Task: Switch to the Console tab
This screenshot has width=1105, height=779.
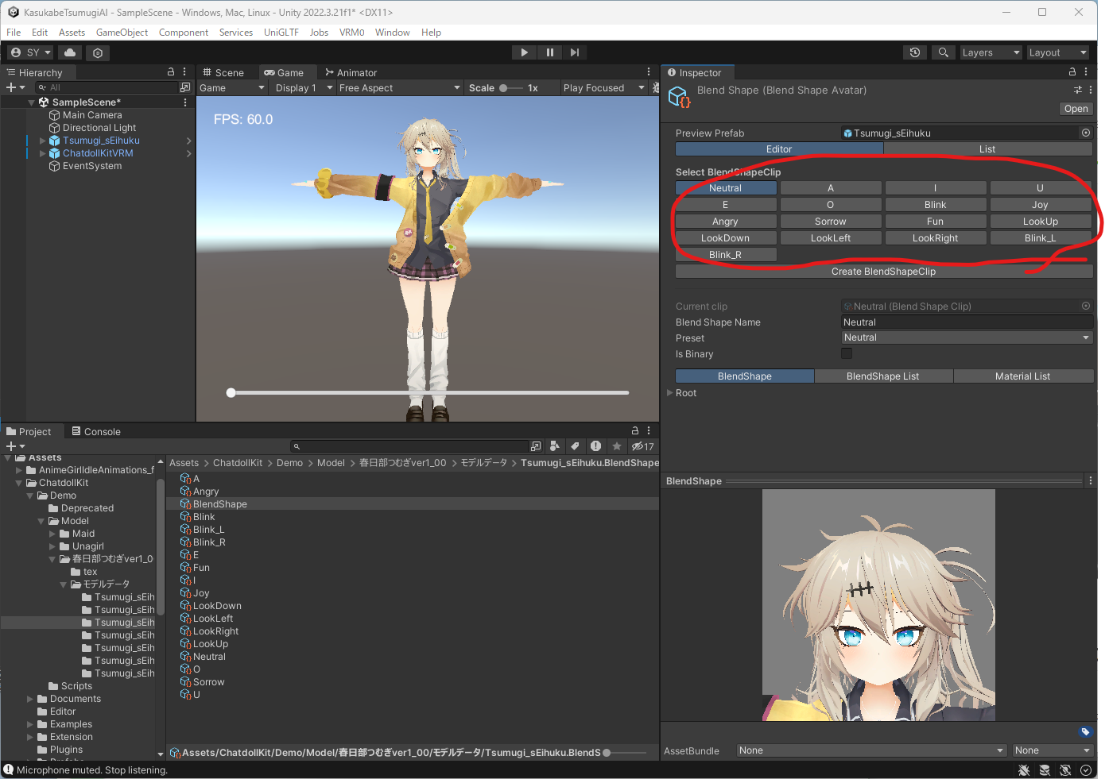Action: pos(96,431)
